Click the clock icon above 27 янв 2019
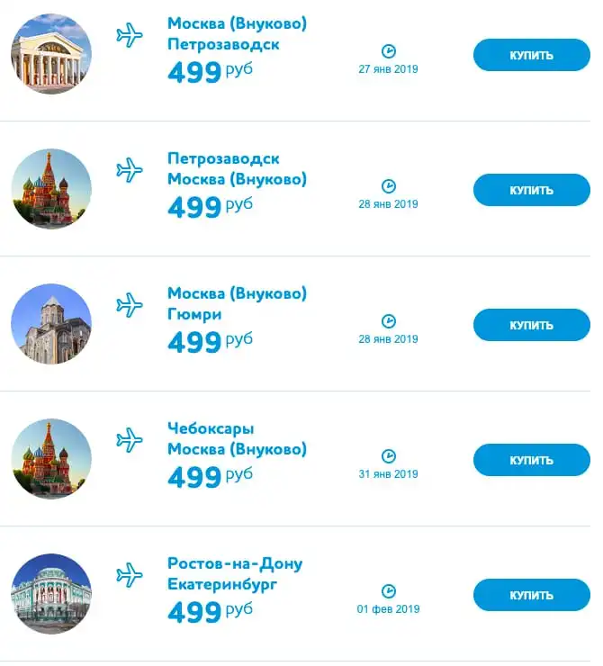Viewport: 603px width, 666px height. [389, 51]
